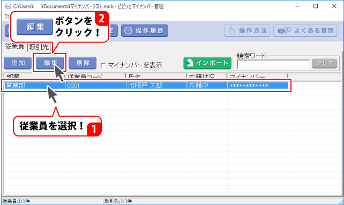Click the 削除 button
Viewport: 344px width, 205px height.
pos(83,63)
